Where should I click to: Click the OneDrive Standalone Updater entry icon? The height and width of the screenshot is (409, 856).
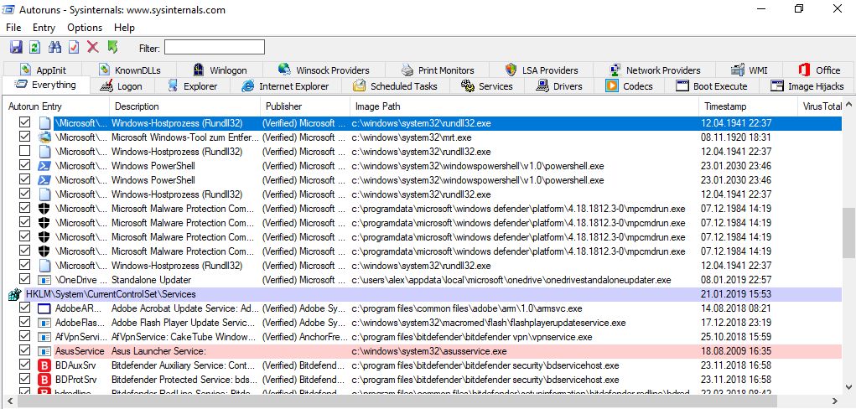[x=44, y=280]
